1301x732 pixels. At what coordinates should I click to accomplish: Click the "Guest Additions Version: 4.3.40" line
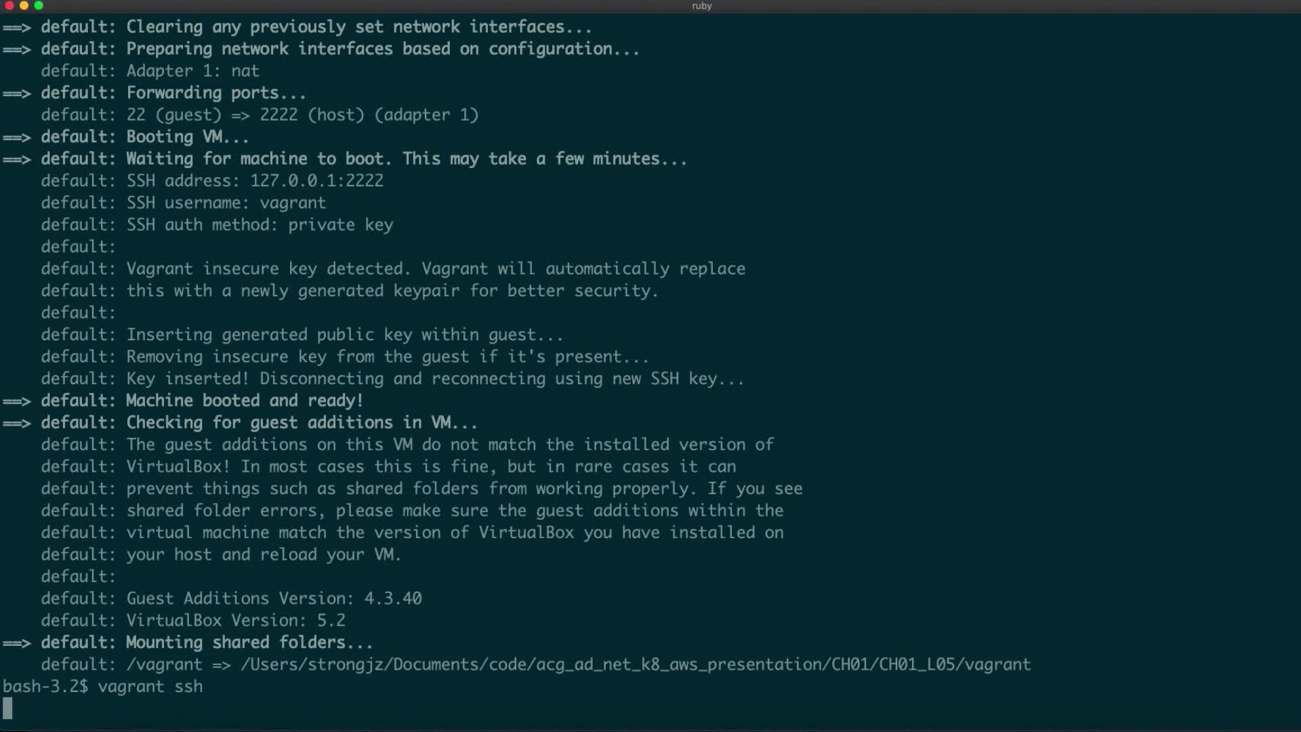274,598
